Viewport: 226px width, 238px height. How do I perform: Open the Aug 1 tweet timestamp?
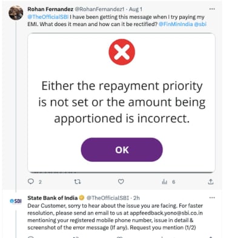(x=136, y=9)
